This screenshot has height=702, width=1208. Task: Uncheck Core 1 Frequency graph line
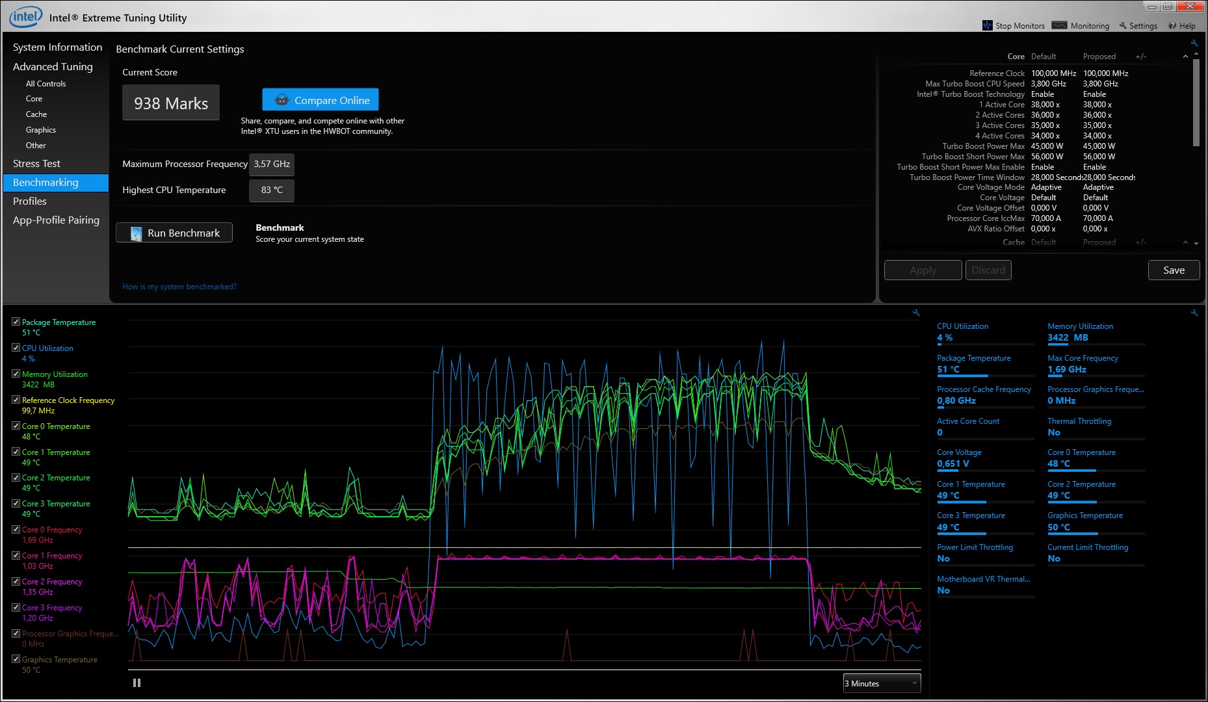pyautogui.click(x=16, y=555)
